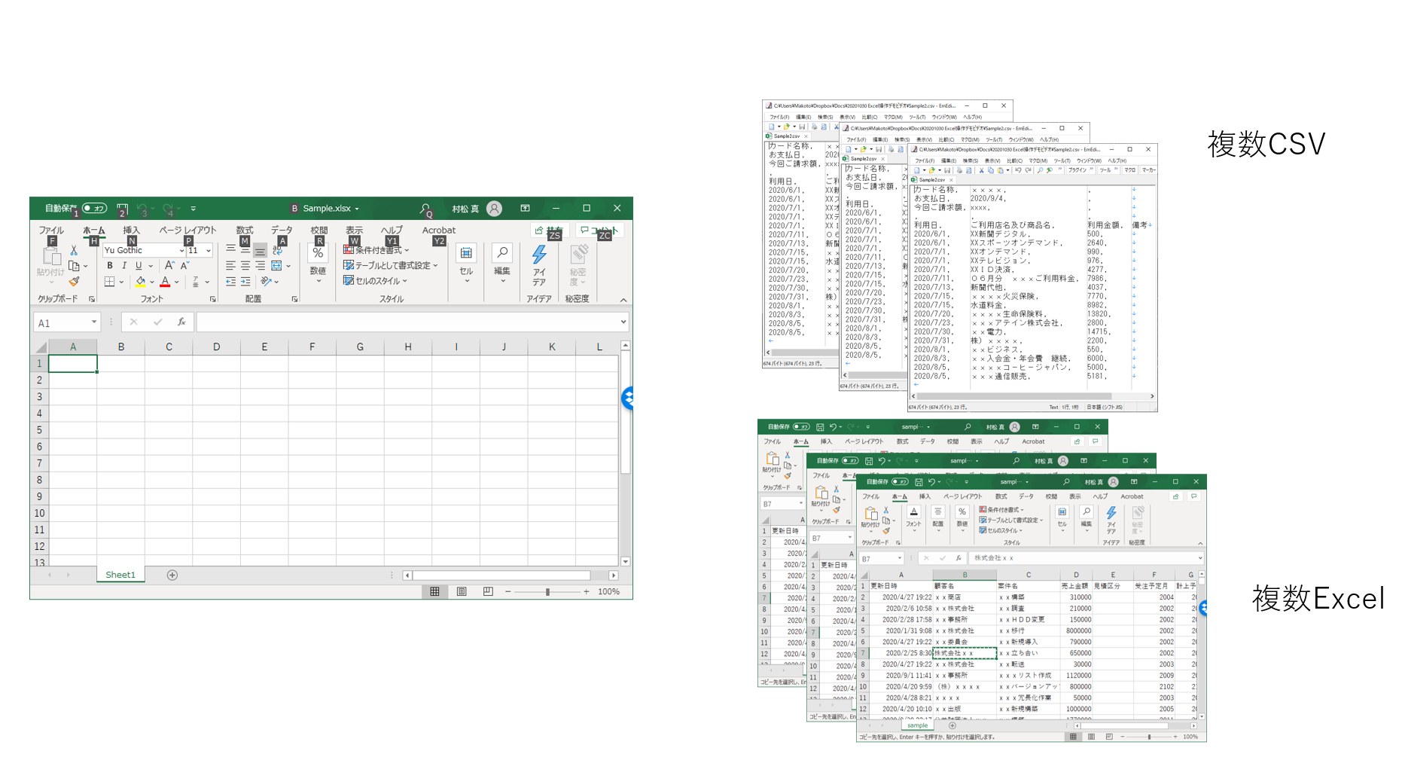This screenshot has width=1402, height=760.
Task: Click the format painter brush icon
Action: point(74,282)
